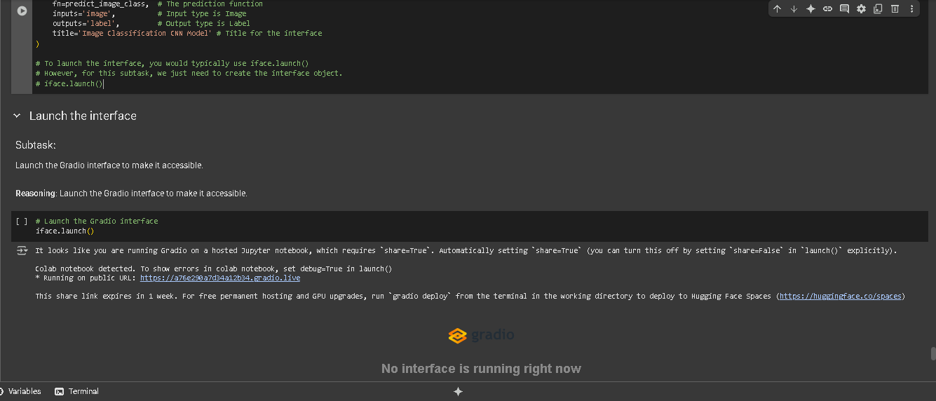Open the cell's three-dot more actions menu

pyautogui.click(x=911, y=9)
